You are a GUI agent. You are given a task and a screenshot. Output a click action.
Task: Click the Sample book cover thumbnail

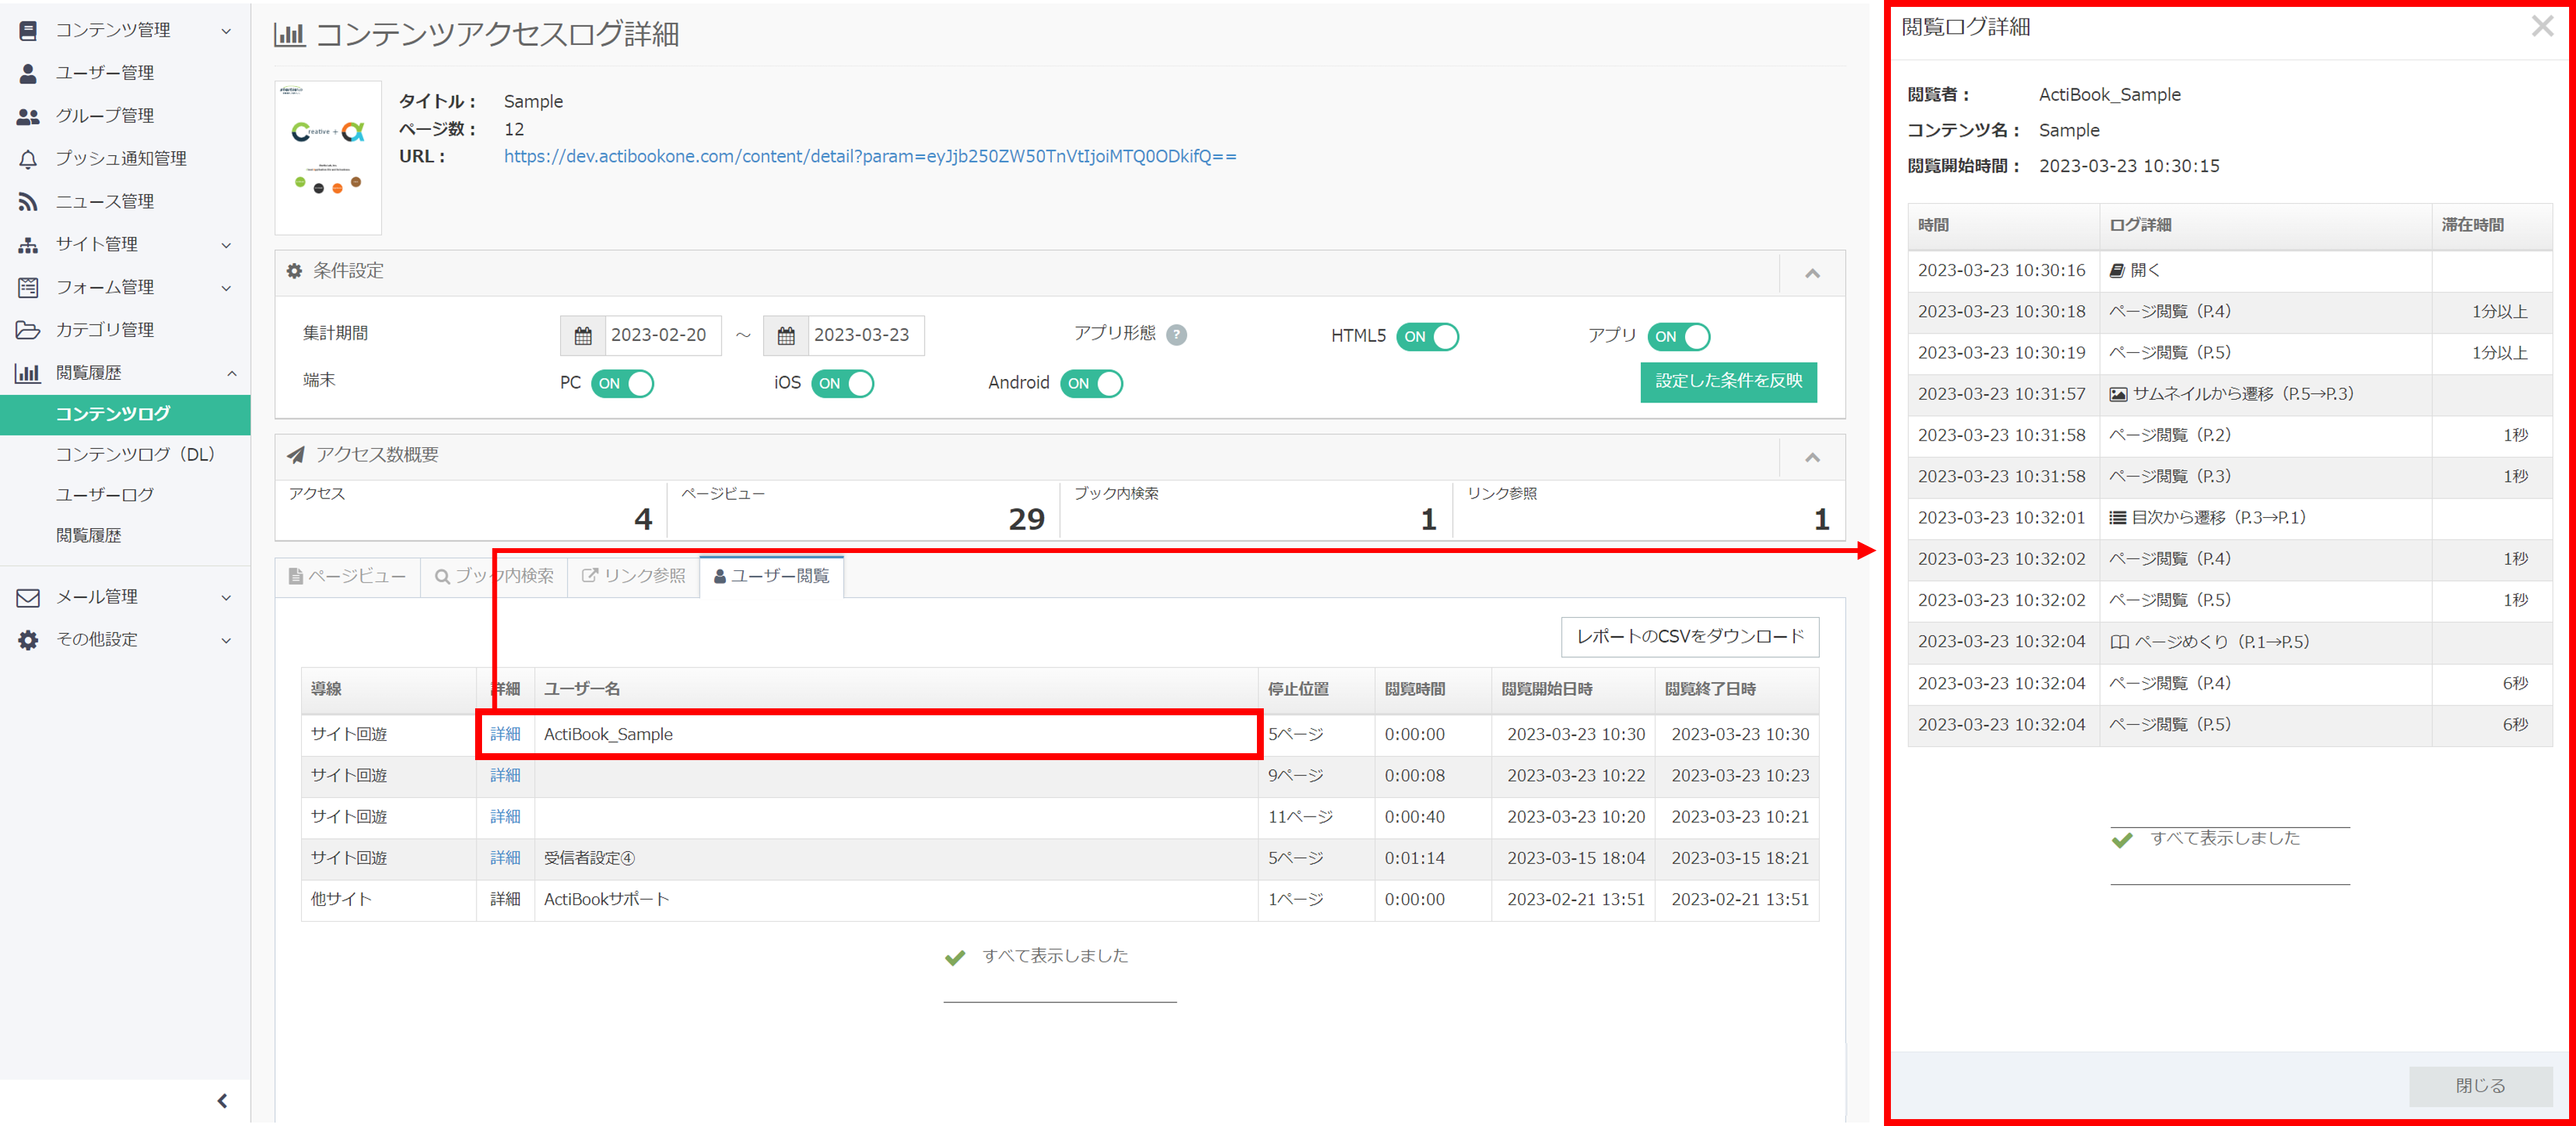[x=328, y=158]
